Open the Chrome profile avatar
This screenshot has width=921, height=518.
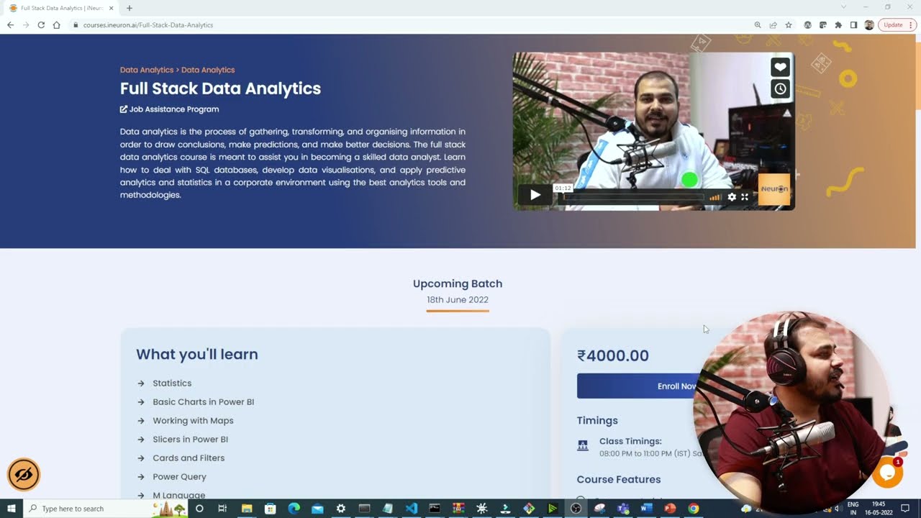(x=869, y=25)
